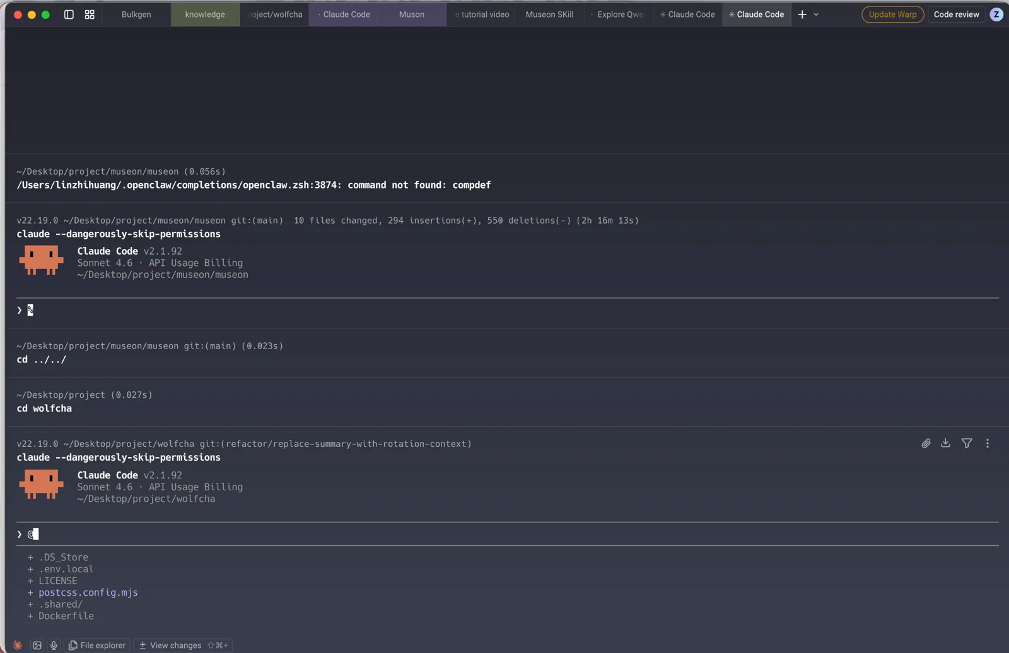This screenshot has width=1009, height=653.
Task: Click the download icon on wolfcha block
Action: coord(945,443)
